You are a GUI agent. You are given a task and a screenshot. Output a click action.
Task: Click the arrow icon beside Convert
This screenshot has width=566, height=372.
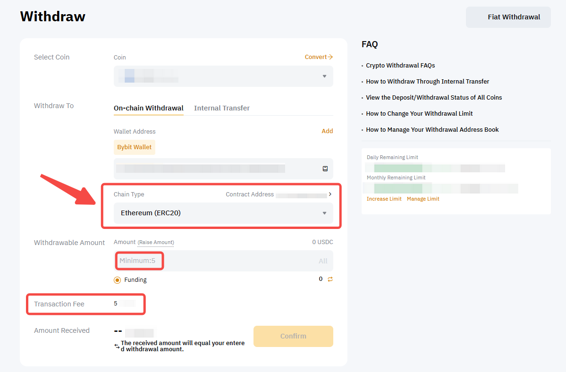[x=330, y=57]
